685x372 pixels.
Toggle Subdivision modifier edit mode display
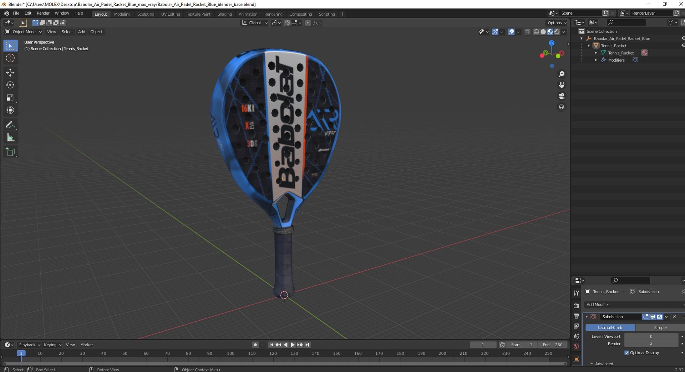coord(645,317)
